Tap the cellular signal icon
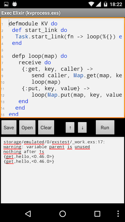 coord(98,4)
